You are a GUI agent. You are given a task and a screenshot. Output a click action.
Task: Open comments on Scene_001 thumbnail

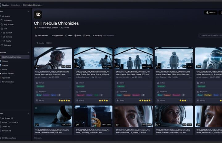37,66
